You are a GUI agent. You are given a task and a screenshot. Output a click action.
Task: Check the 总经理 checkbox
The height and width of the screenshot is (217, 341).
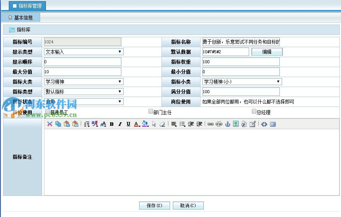(254, 111)
